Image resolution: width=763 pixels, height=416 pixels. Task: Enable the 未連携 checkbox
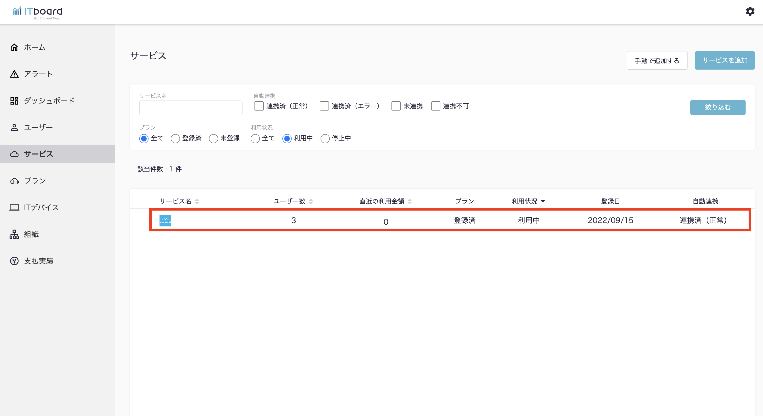tap(396, 106)
